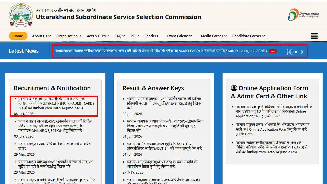This screenshot has height=184, width=327.
Task: Expand the Organisation menu
Action: 69,36
